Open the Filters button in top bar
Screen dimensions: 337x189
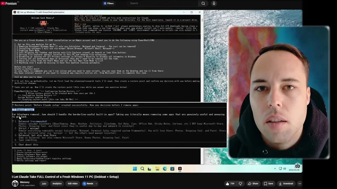pos(108,3)
